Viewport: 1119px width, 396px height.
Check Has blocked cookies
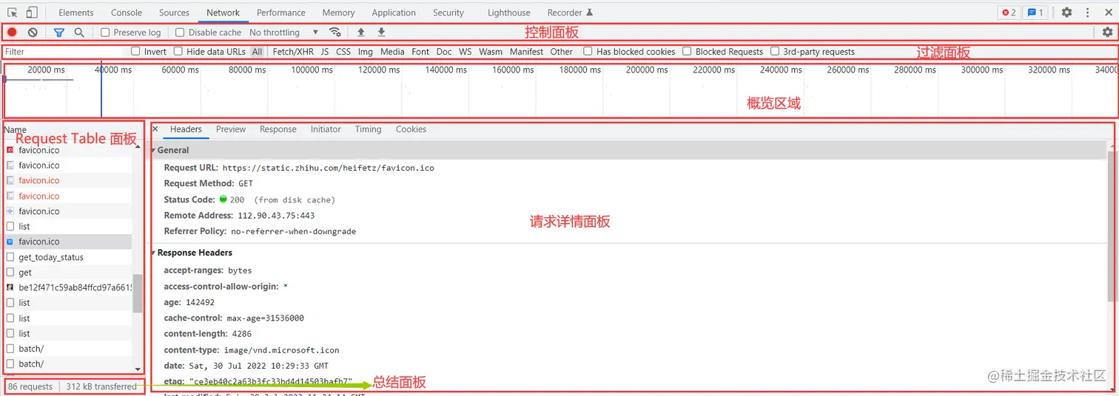click(x=588, y=52)
